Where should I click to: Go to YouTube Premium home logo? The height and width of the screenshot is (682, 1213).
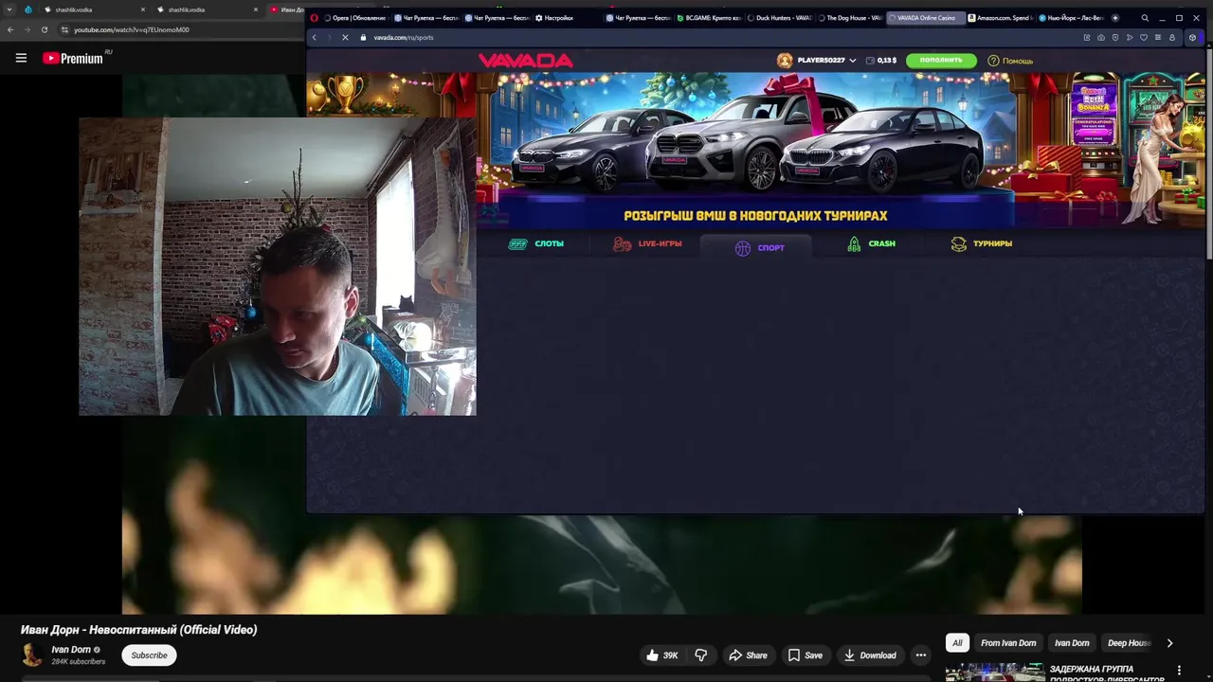pos(73,58)
